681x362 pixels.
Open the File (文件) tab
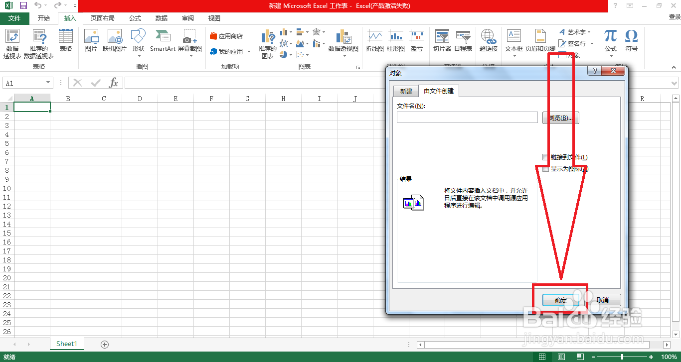(x=14, y=18)
